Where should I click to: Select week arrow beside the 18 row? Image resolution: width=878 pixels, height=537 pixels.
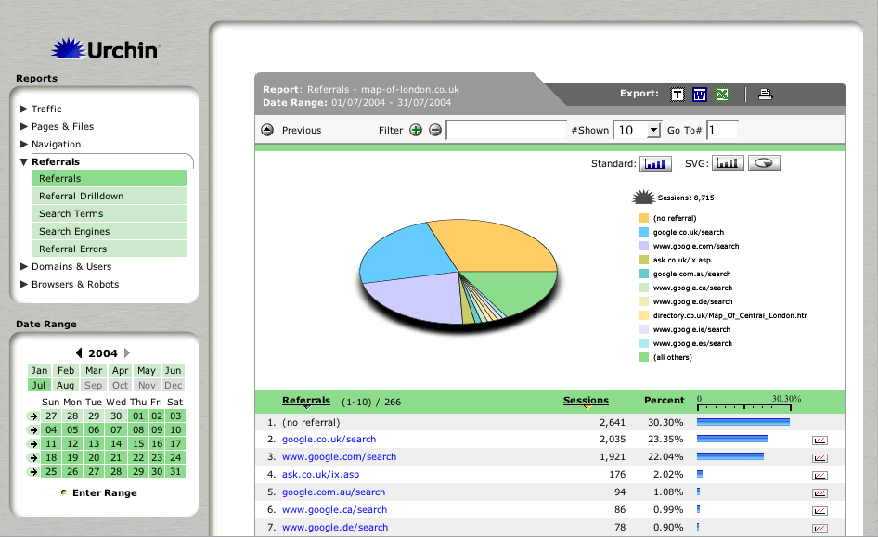(33, 457)
